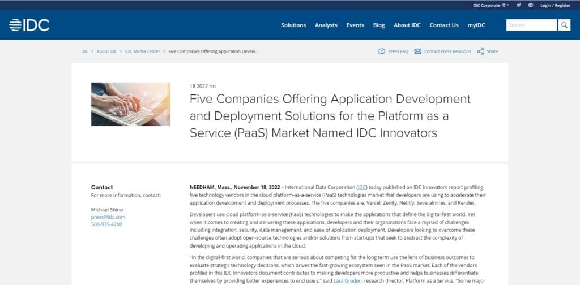This screenshot has height=285, width=580.
Task: Click the laptop typing article thumbnail
Action: [131, 104]
